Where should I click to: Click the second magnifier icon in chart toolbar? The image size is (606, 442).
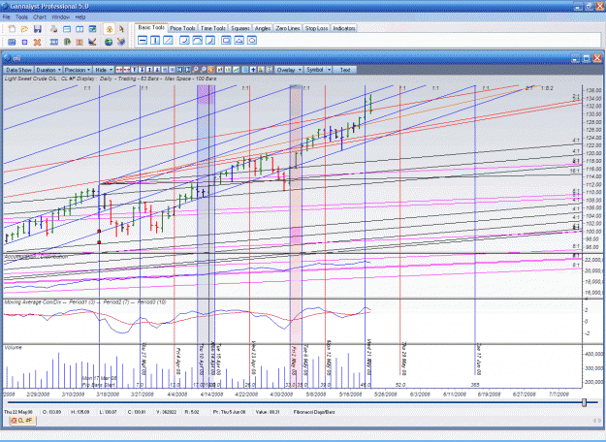[x=203, y=70]
